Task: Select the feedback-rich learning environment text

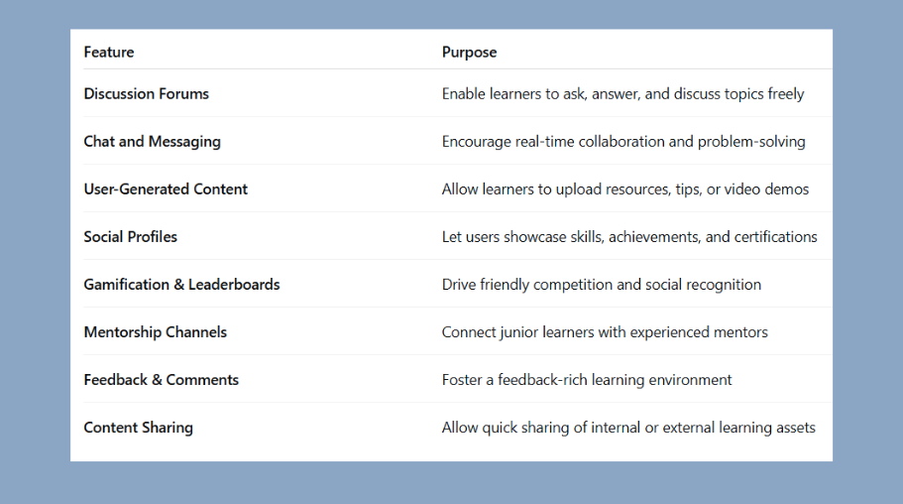Action: click(587, 380)
